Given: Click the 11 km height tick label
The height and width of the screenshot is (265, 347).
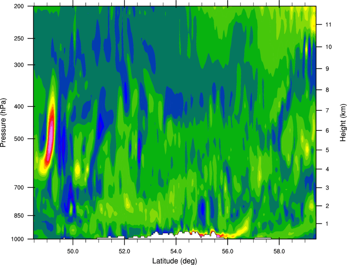Looking at the screenshot, I should [329, 24].
